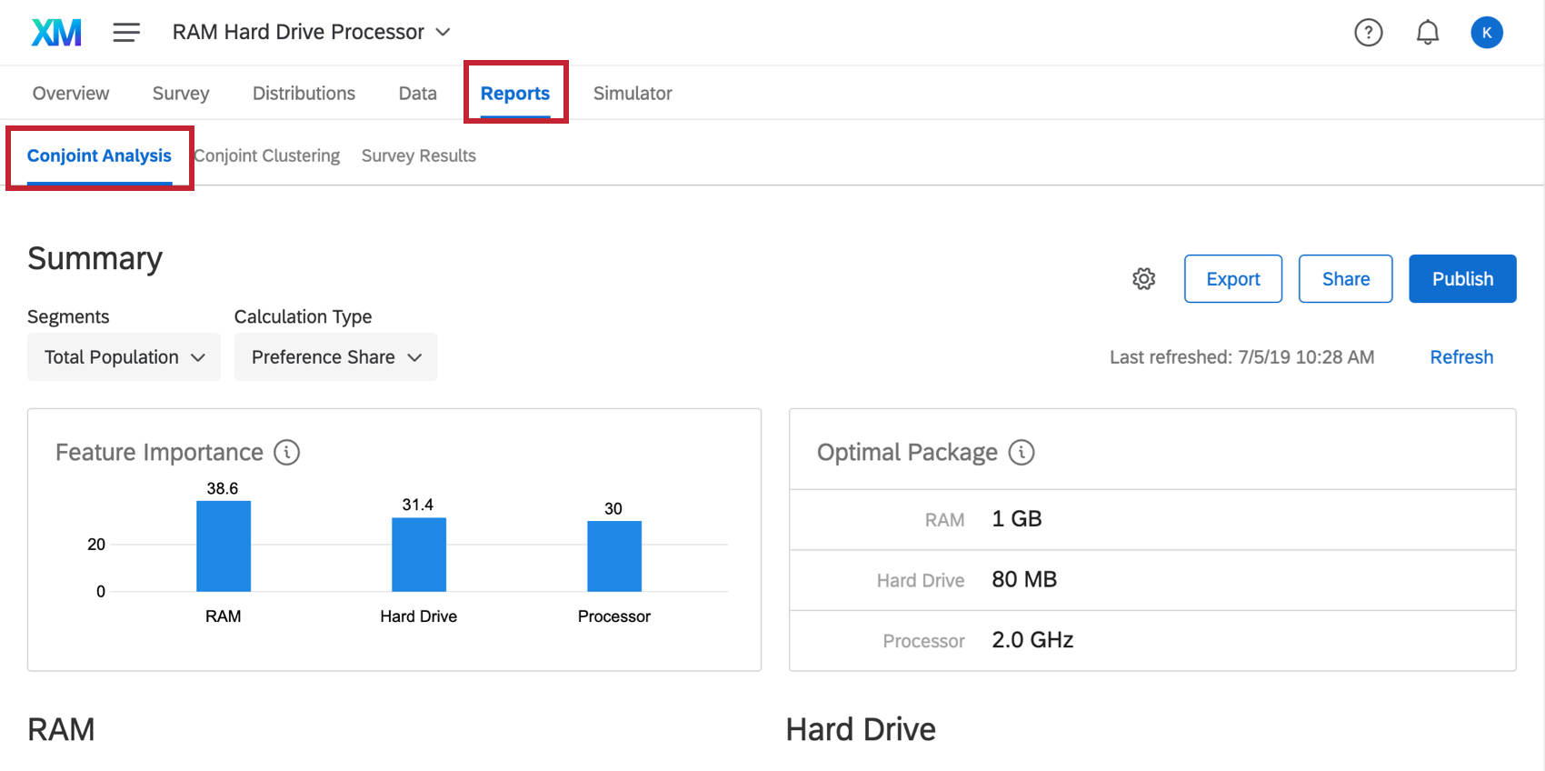Open the help question mark icon

click(1368, 33)
